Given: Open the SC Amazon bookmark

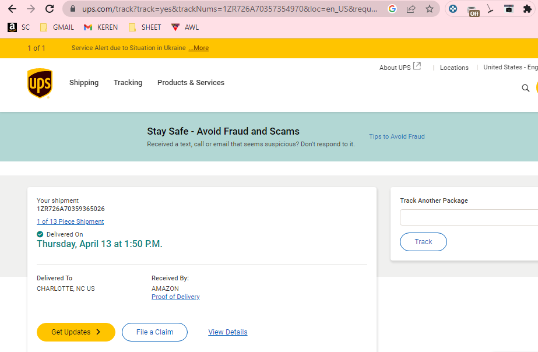Looking at the screenshot, I should coord(19,27).
